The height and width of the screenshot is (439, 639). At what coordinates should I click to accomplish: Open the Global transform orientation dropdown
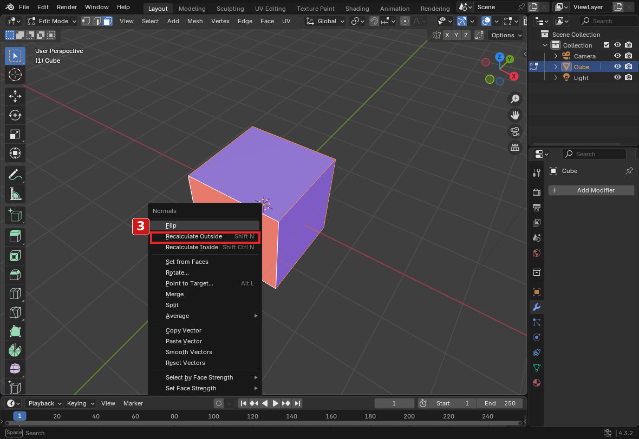tap(325, 21)
